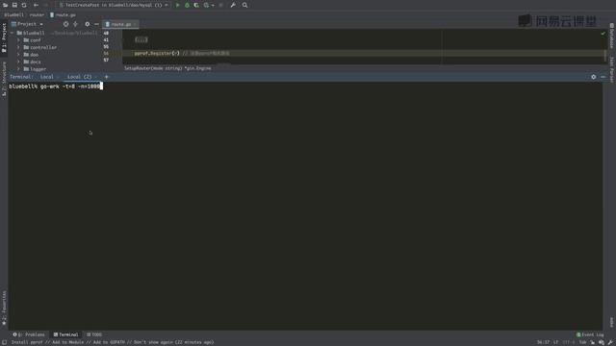Select the conf folder row
This screenshot has width=616, height=346.
pos(55,40)
